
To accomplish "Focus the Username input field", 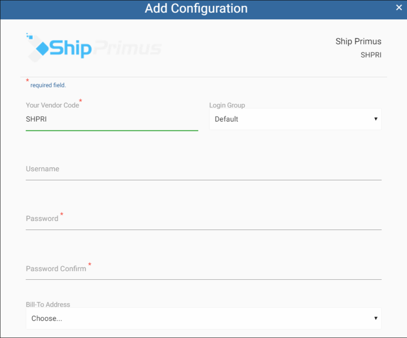I will tap(203, 169).
